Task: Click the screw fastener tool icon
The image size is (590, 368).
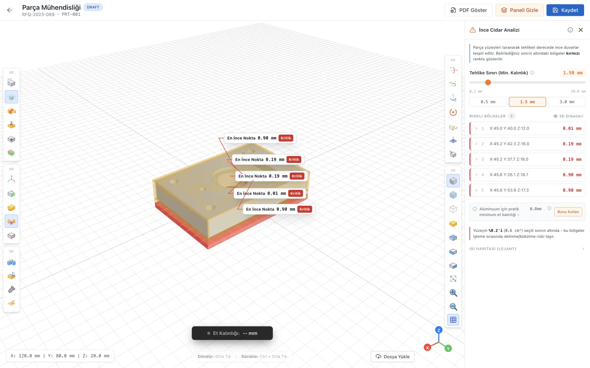Action: coord(11,290)
